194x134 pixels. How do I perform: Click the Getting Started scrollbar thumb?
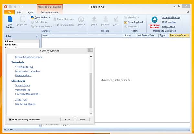[91, 90]
